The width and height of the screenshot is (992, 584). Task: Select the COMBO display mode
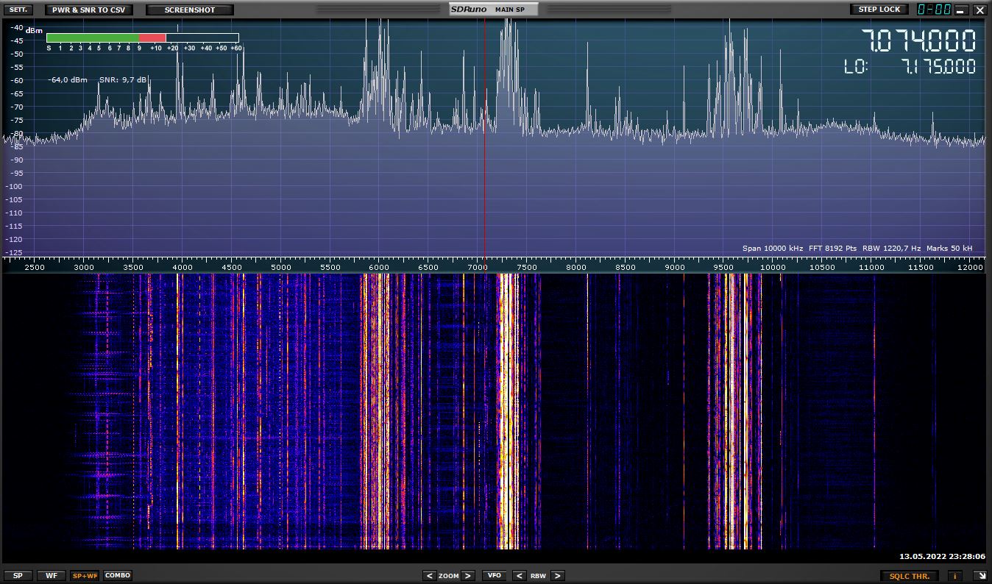point(118,575)
